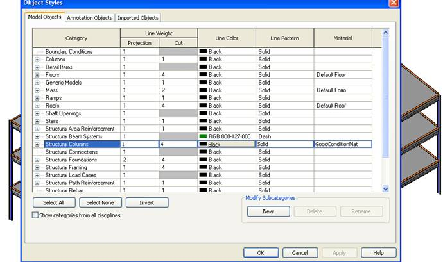Image resolution: width=443 pixels, height=262 pixels.
Task: Invert the current category selection
Action: click(x=146, y=202)
